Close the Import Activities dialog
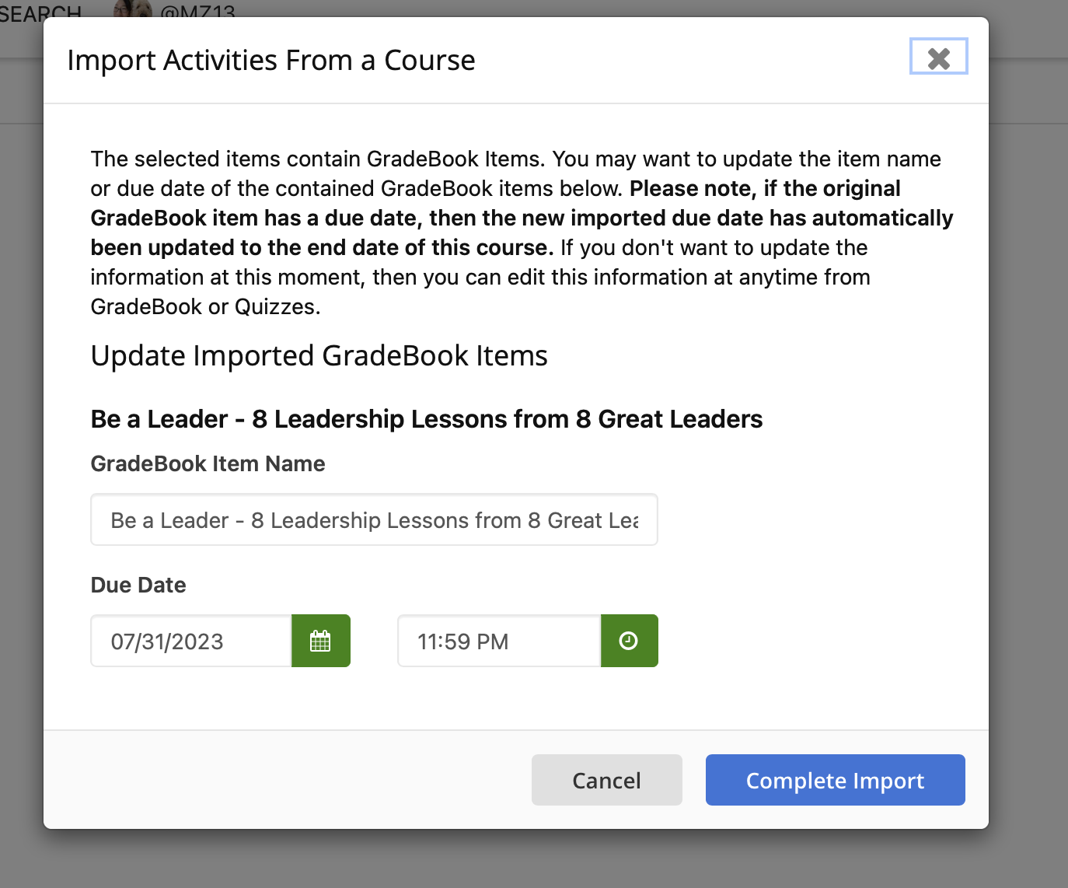 pyautogui.click(x=938, y=57)
